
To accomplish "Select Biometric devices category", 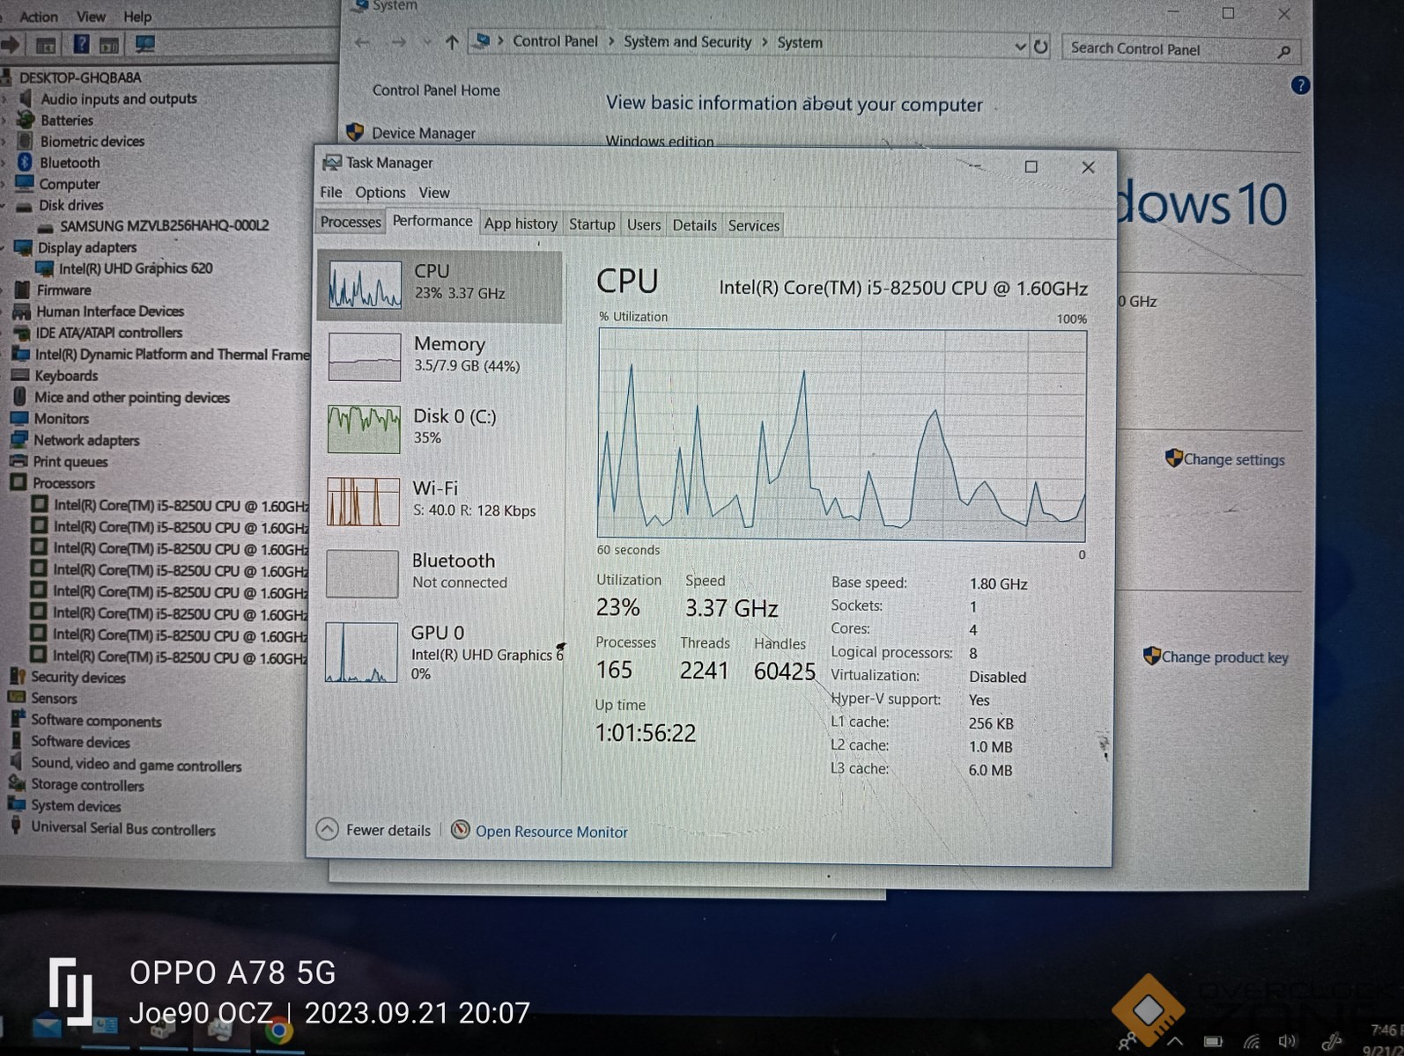I will [x=92, y=141].
